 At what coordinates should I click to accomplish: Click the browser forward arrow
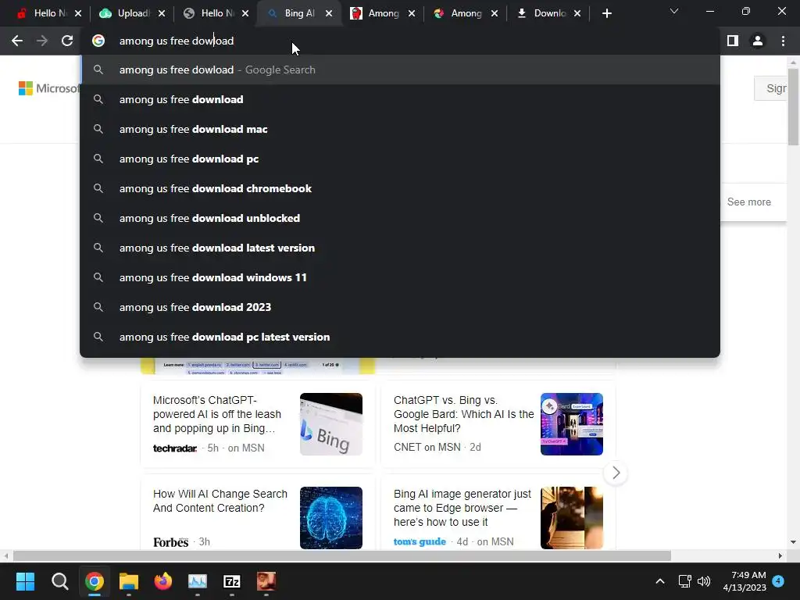(42, 41)
